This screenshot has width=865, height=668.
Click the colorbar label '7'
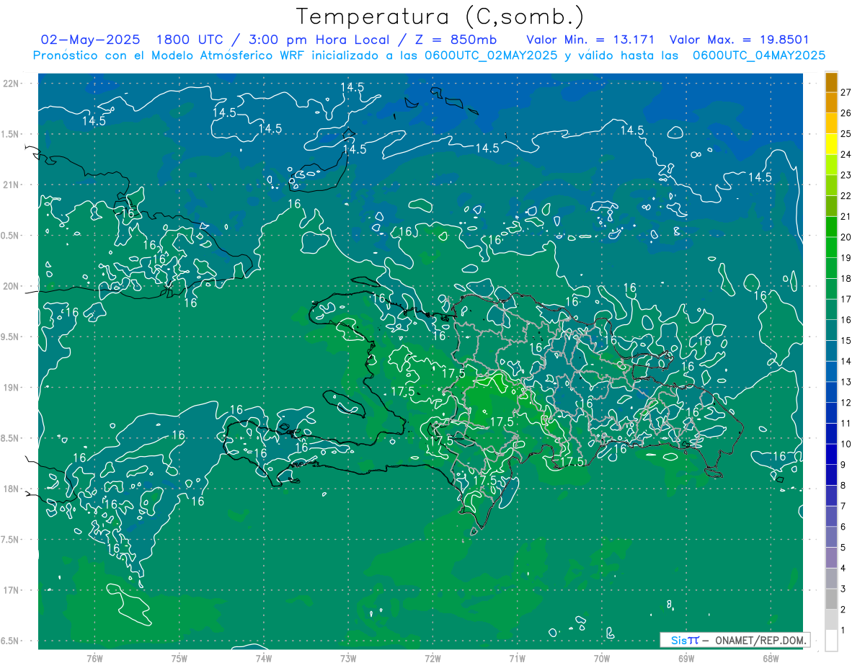coord(843,506)
